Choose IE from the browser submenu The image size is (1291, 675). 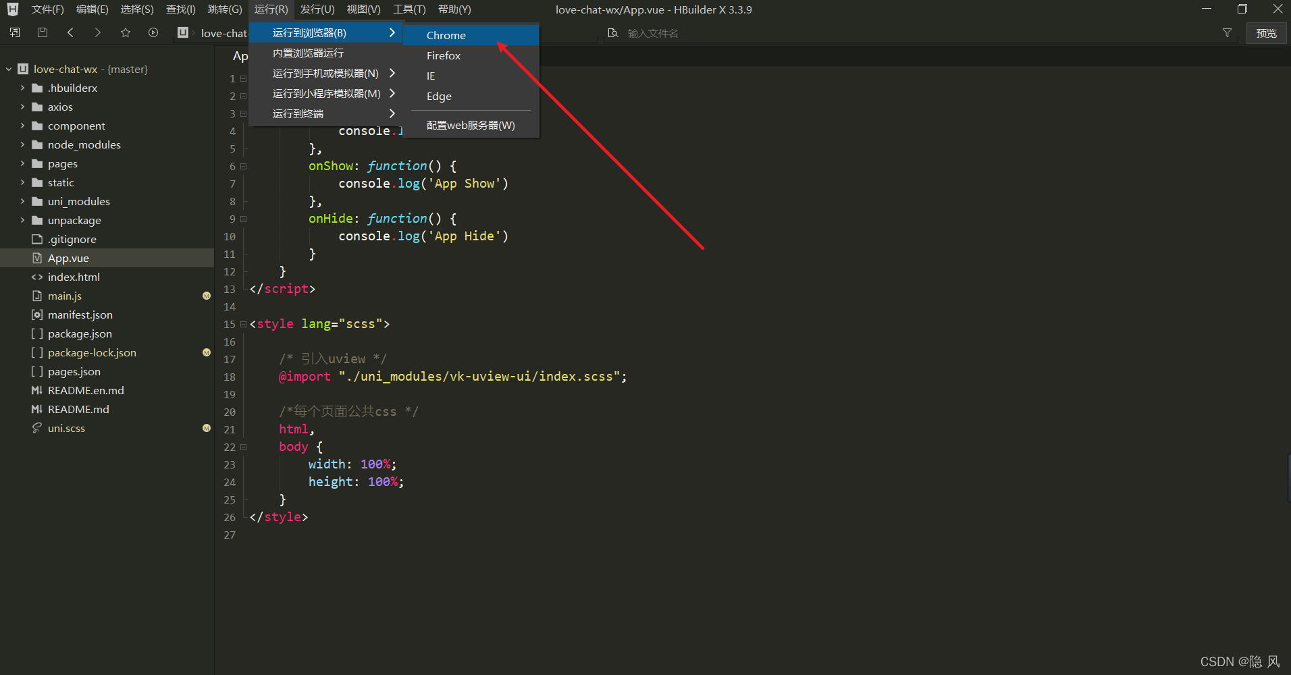coord(471,76)
